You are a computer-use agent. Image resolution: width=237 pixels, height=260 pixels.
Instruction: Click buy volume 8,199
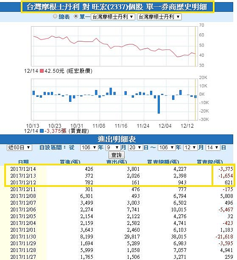86,237
